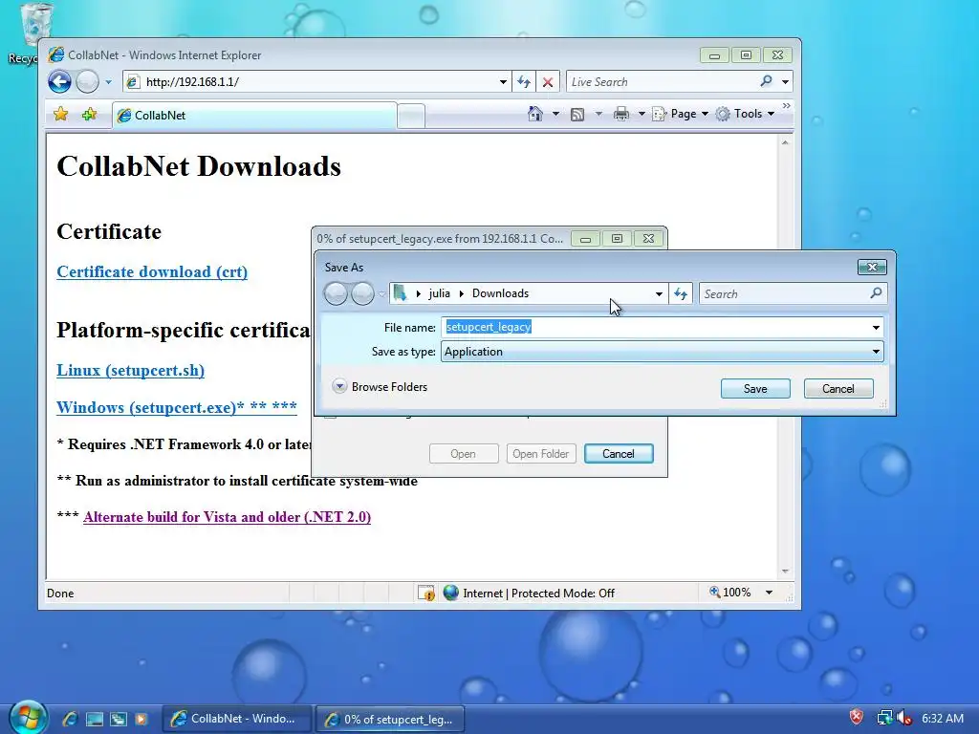Launch Windows Media Player from Quick Launch
The height and width of the screenshot is (734, 979).
(x=141, y=719)
